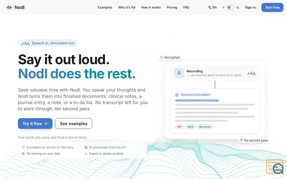The height and width of the screenshot is (179, 287).
Task: Select the Word format tag
Action: pyautogui.click(x=190, y=127)
